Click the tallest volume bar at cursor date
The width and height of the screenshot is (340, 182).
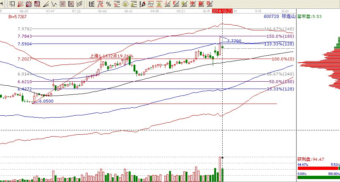(220, 168)
